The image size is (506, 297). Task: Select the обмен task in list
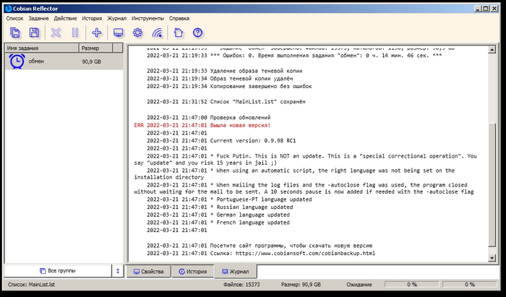click(36, 62)
